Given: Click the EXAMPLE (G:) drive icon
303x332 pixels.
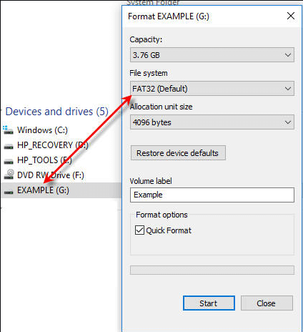Looking at the screenshot, I should [9, 191].
